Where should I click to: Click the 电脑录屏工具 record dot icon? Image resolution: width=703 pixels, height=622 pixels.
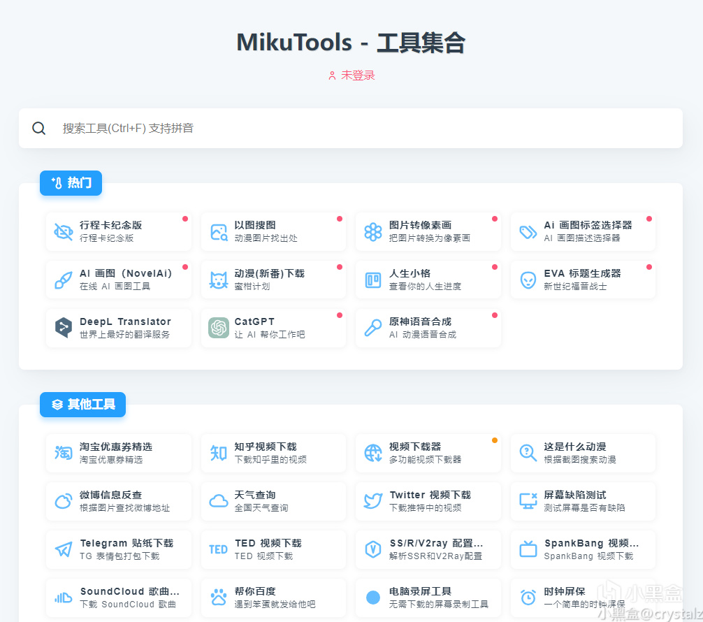click(373, 598)
